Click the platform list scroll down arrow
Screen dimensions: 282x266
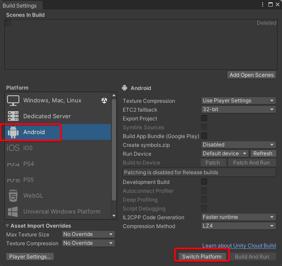114,216
